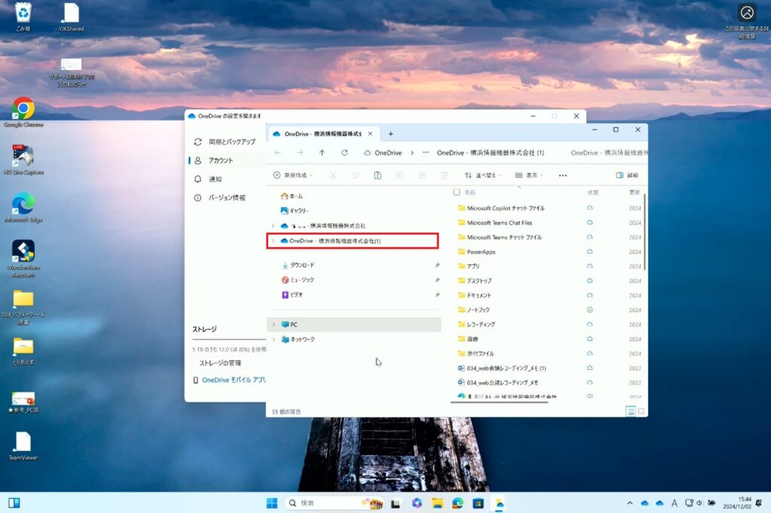Sort by the 名前 column header
The image size is (771, 513).
[470, 192]
